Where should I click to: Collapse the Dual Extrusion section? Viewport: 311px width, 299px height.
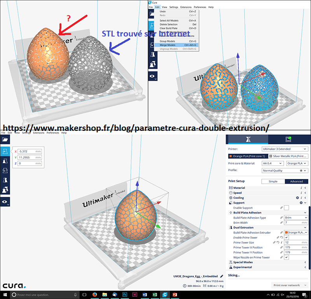pyautogui.click(x=268, y=228)
